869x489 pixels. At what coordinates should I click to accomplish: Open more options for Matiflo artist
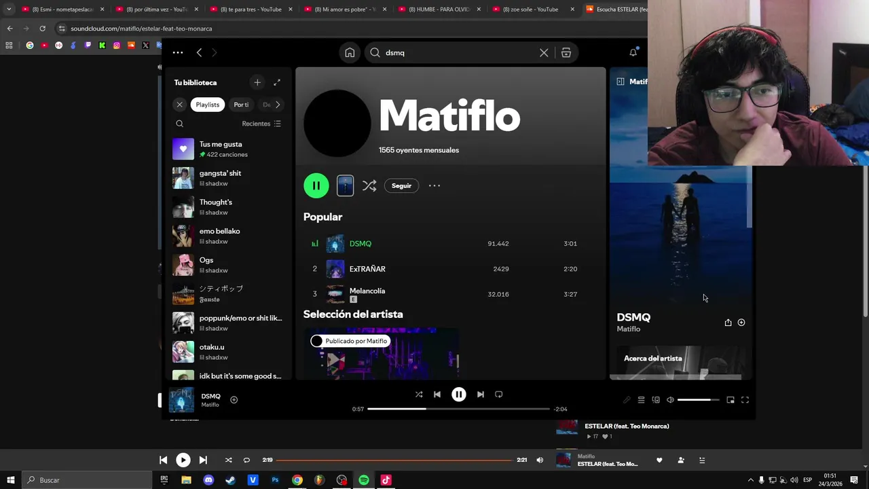(x=434, y=185)
